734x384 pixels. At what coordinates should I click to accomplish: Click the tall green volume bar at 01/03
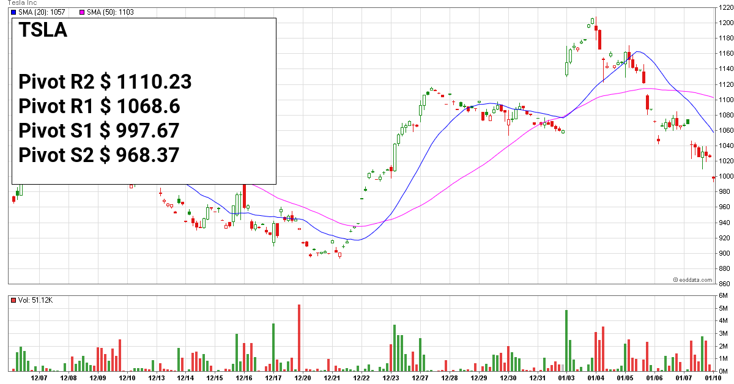click(566, 341)
